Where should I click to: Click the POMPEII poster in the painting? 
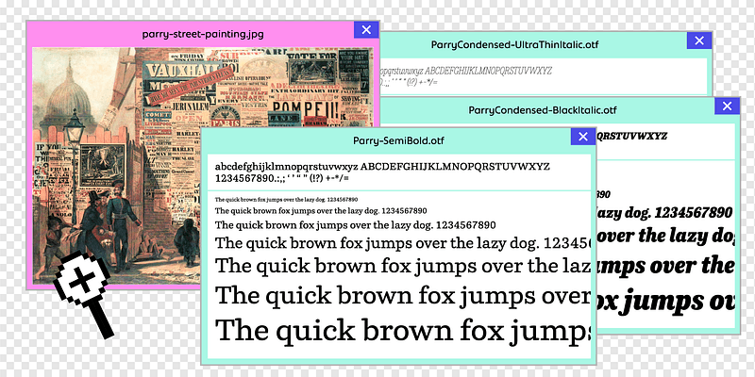pos(315,119)
